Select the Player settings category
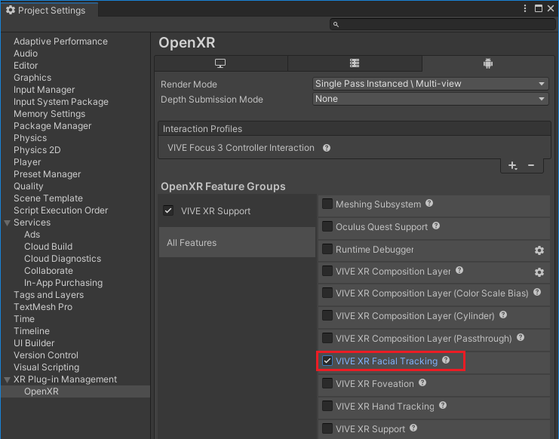 pyautogui.click(x=27, y=162)
